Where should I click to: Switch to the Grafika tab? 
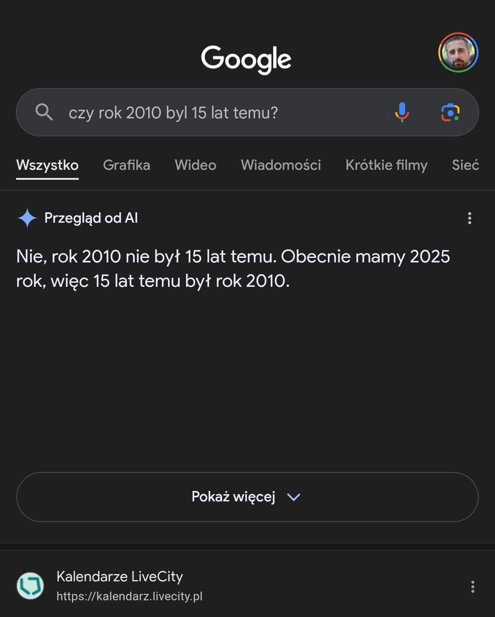pos(126,165)
